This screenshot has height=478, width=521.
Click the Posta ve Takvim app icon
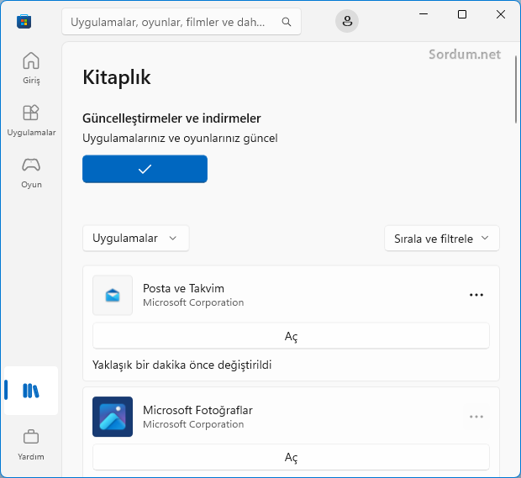tap(113, 295)
